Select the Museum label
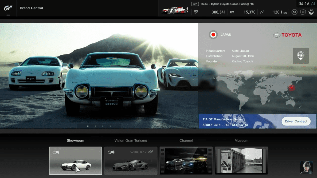This screenshot has width=317, height=178. (x=241, y=140)
